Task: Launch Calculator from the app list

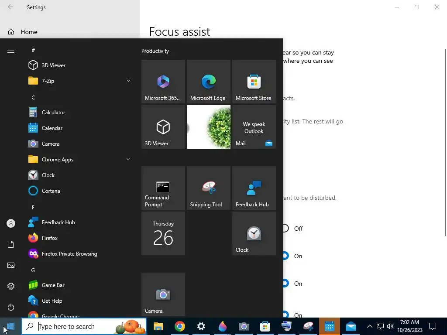Action: click(x=80, y=113)
